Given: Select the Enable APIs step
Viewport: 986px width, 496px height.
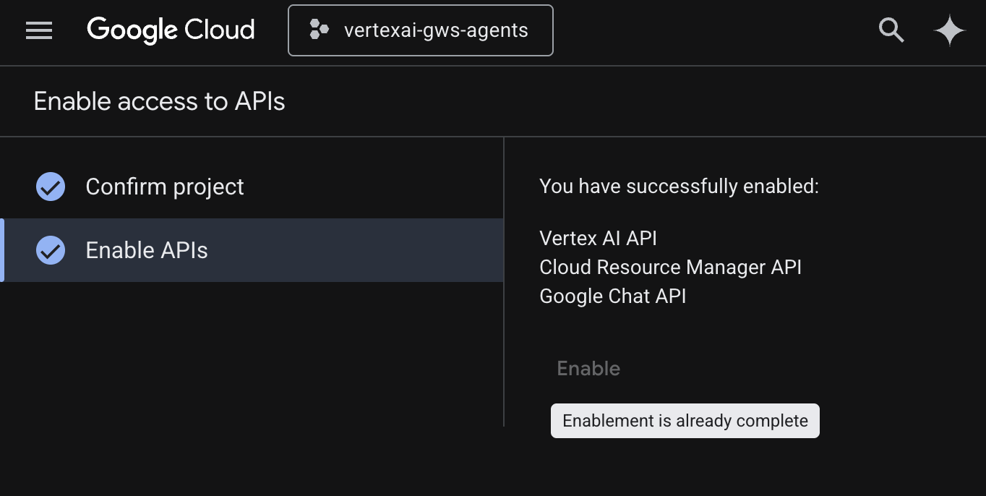Looking at the screenshot, I should coord(147,250).
